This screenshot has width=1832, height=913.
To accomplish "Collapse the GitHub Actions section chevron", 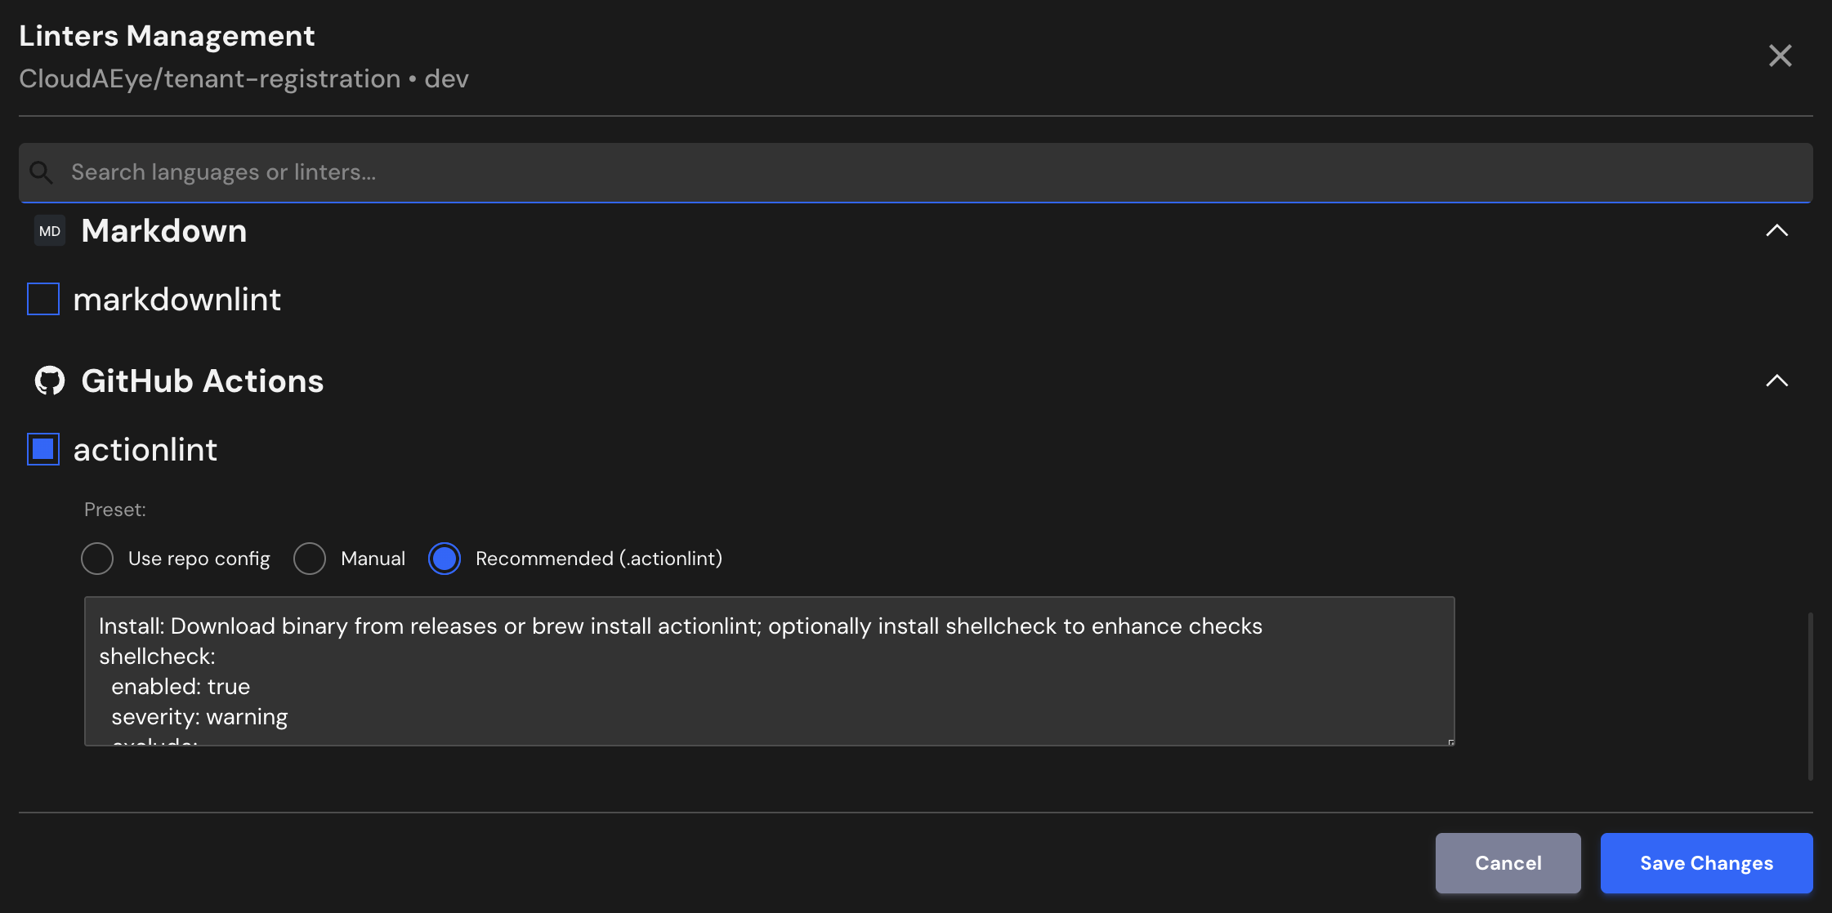I will click(x=1776, y=381).
